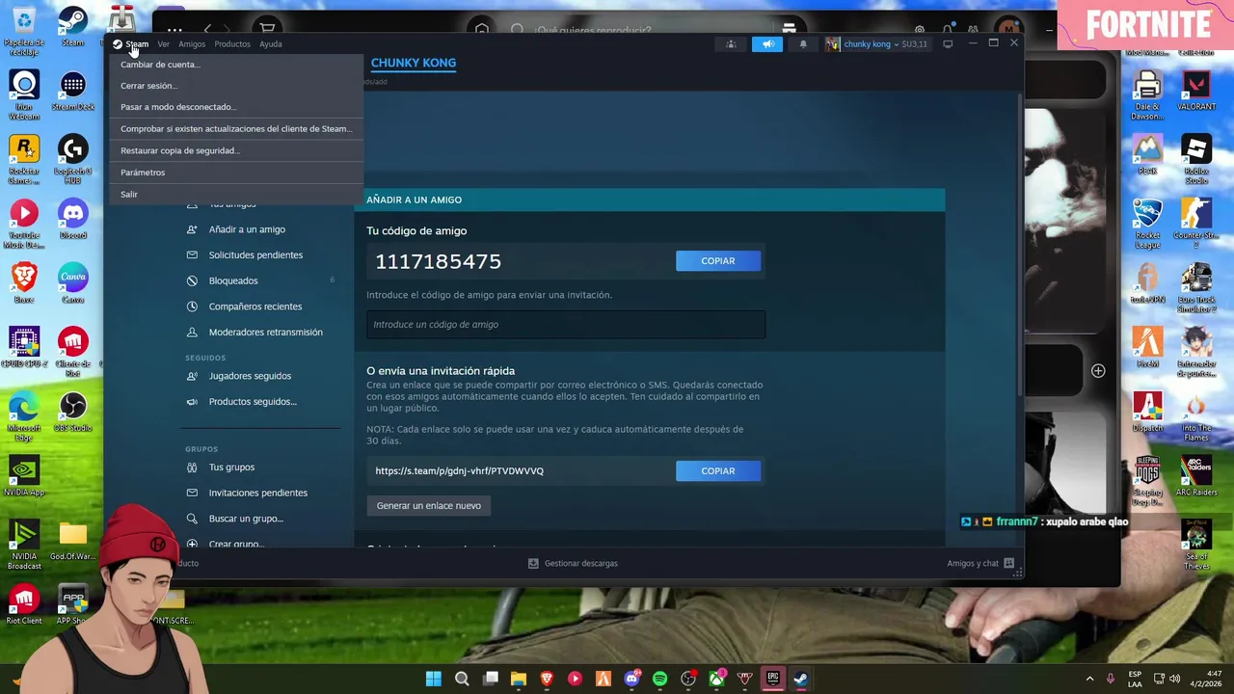This screenshot has width=1234, height=694.
Task: Click the Steam friends requests icon in header
Action: tap(731, 44)
